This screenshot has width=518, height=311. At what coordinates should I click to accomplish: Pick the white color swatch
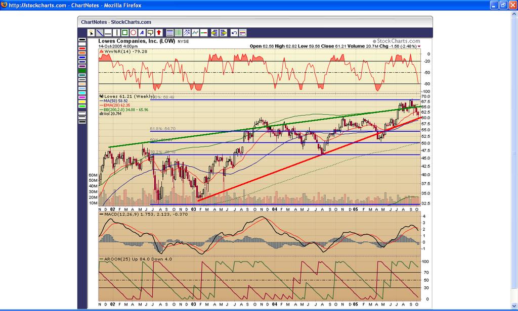82,44
